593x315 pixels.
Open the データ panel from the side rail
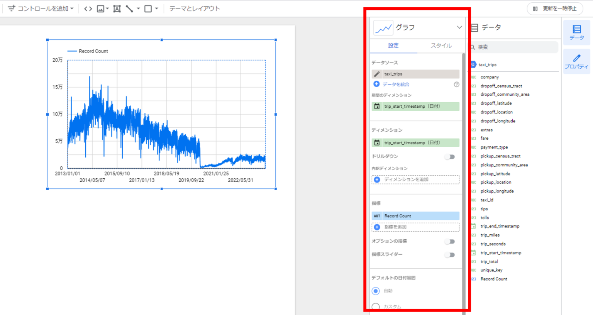(576, 32)
